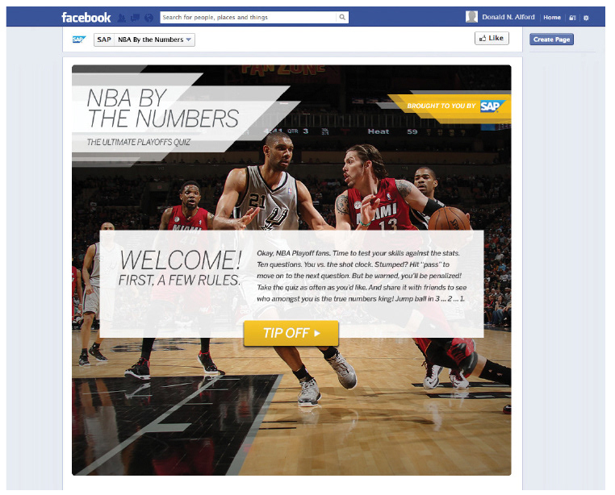Click BROUGHT TO YOU BY text
This screenshot has width=615, height=495.
pos(441,106)
